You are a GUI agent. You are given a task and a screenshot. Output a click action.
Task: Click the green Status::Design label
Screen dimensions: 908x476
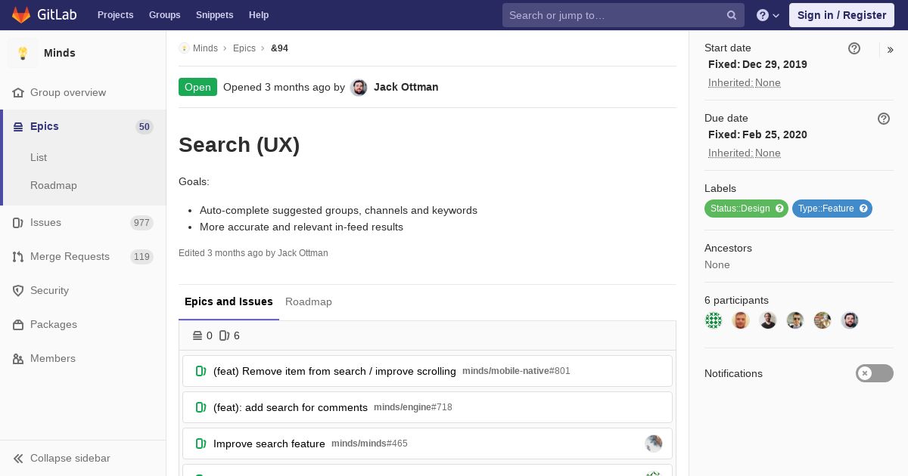(746, 209)
